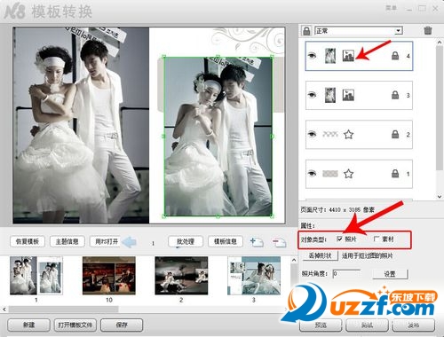This screenshot has height=337, width=444.
Task: Click the blue left arrow beside 用PS打开
Action: 129,242
